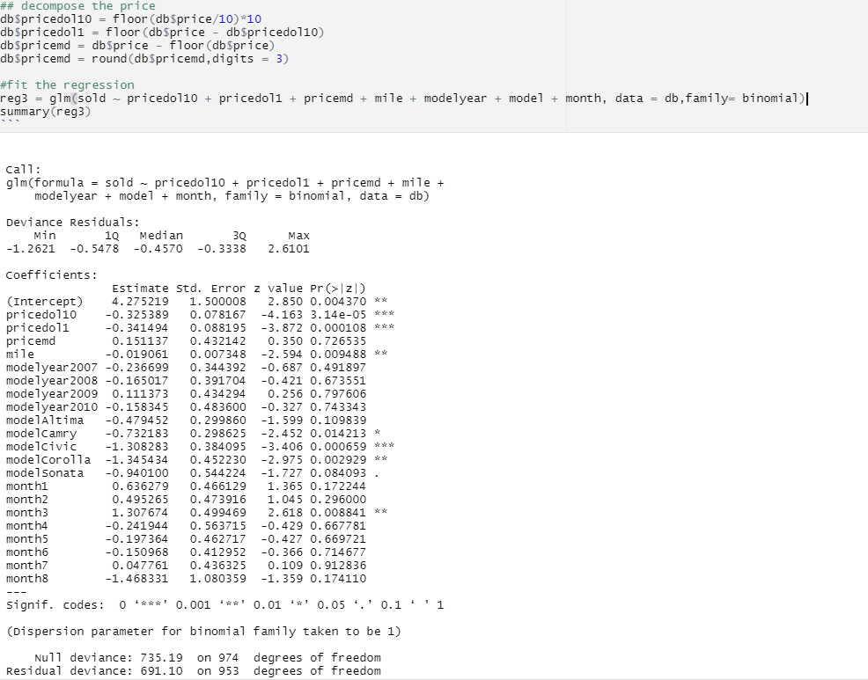
Task: Click the 'Estimate' column header
Action: (140, 289)
